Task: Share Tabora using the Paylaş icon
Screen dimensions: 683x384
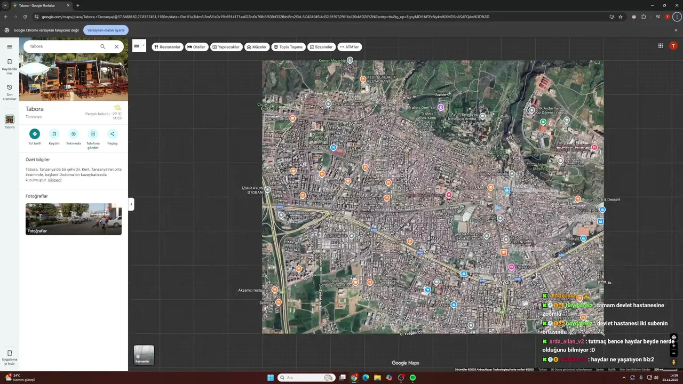Action: 112,134
